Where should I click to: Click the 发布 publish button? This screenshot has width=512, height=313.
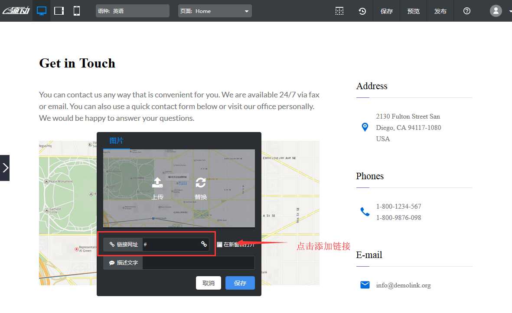click(440, 10)
